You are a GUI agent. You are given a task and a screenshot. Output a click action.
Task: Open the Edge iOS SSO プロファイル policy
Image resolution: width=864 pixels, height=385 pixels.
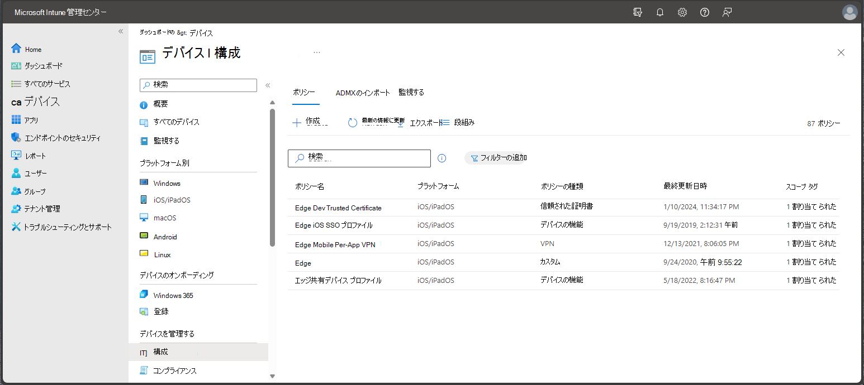point(334,225)
